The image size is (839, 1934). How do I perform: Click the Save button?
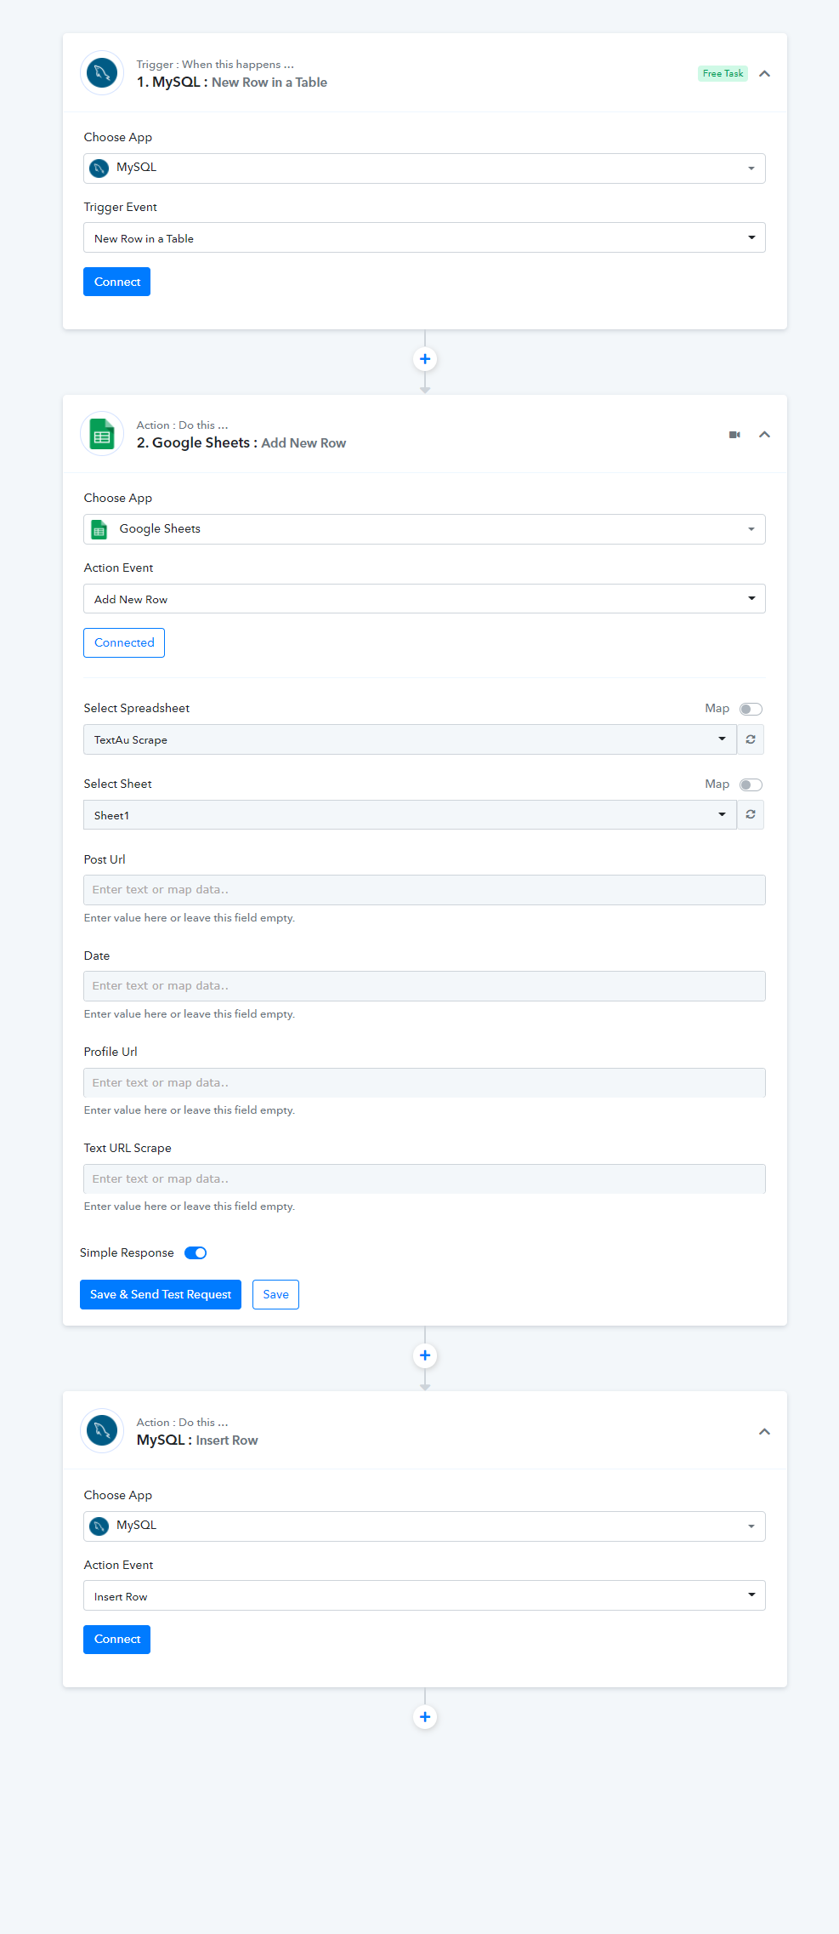click(x=275, y=1294)
